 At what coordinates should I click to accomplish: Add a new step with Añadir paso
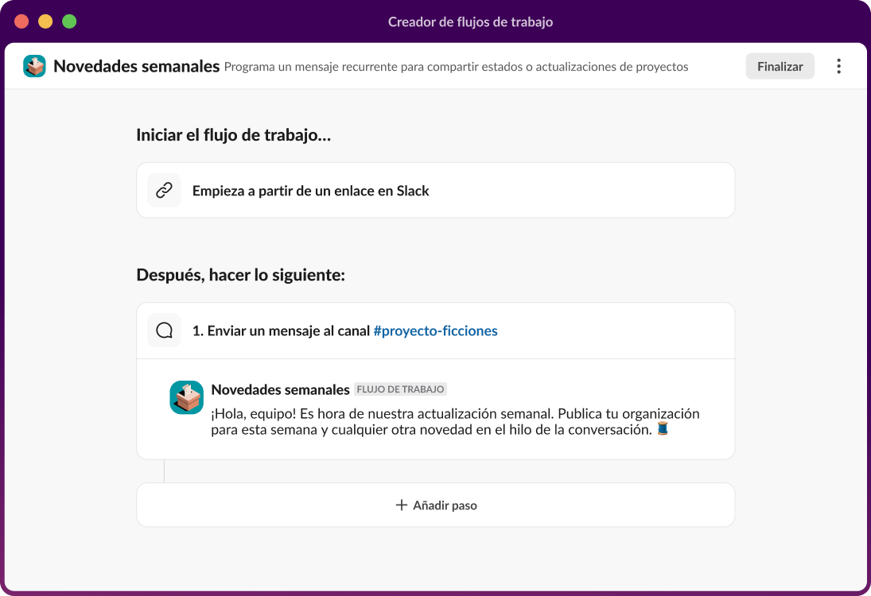[x=436, y=505]
